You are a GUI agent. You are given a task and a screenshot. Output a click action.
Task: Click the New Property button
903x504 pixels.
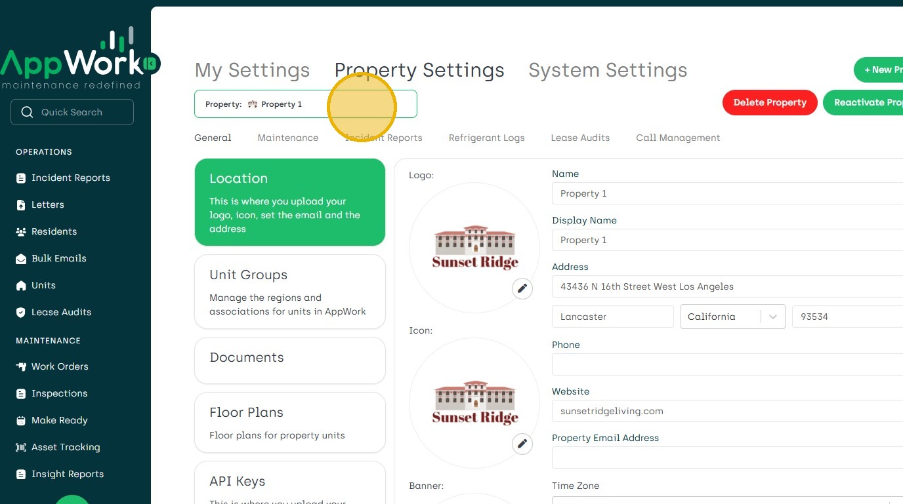[x=878, y=69]
